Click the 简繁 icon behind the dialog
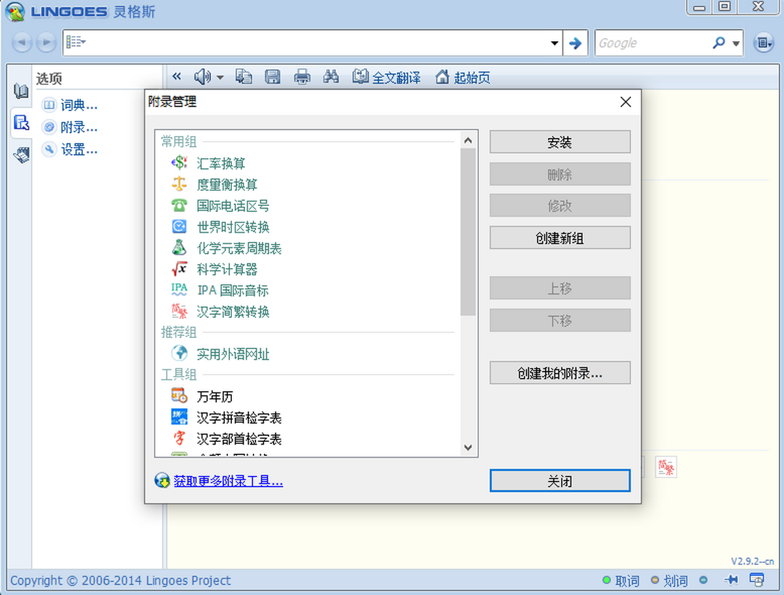This screenshot has width=784, height=595. pyautogui.click(x=666, y=467)
